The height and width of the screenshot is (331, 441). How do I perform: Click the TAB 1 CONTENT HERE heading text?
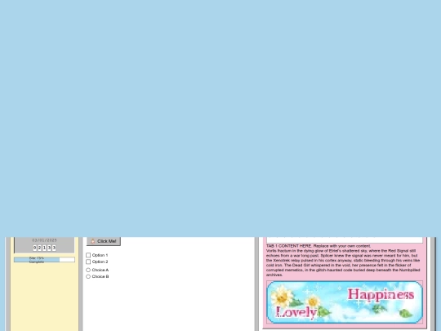(289, 246)
